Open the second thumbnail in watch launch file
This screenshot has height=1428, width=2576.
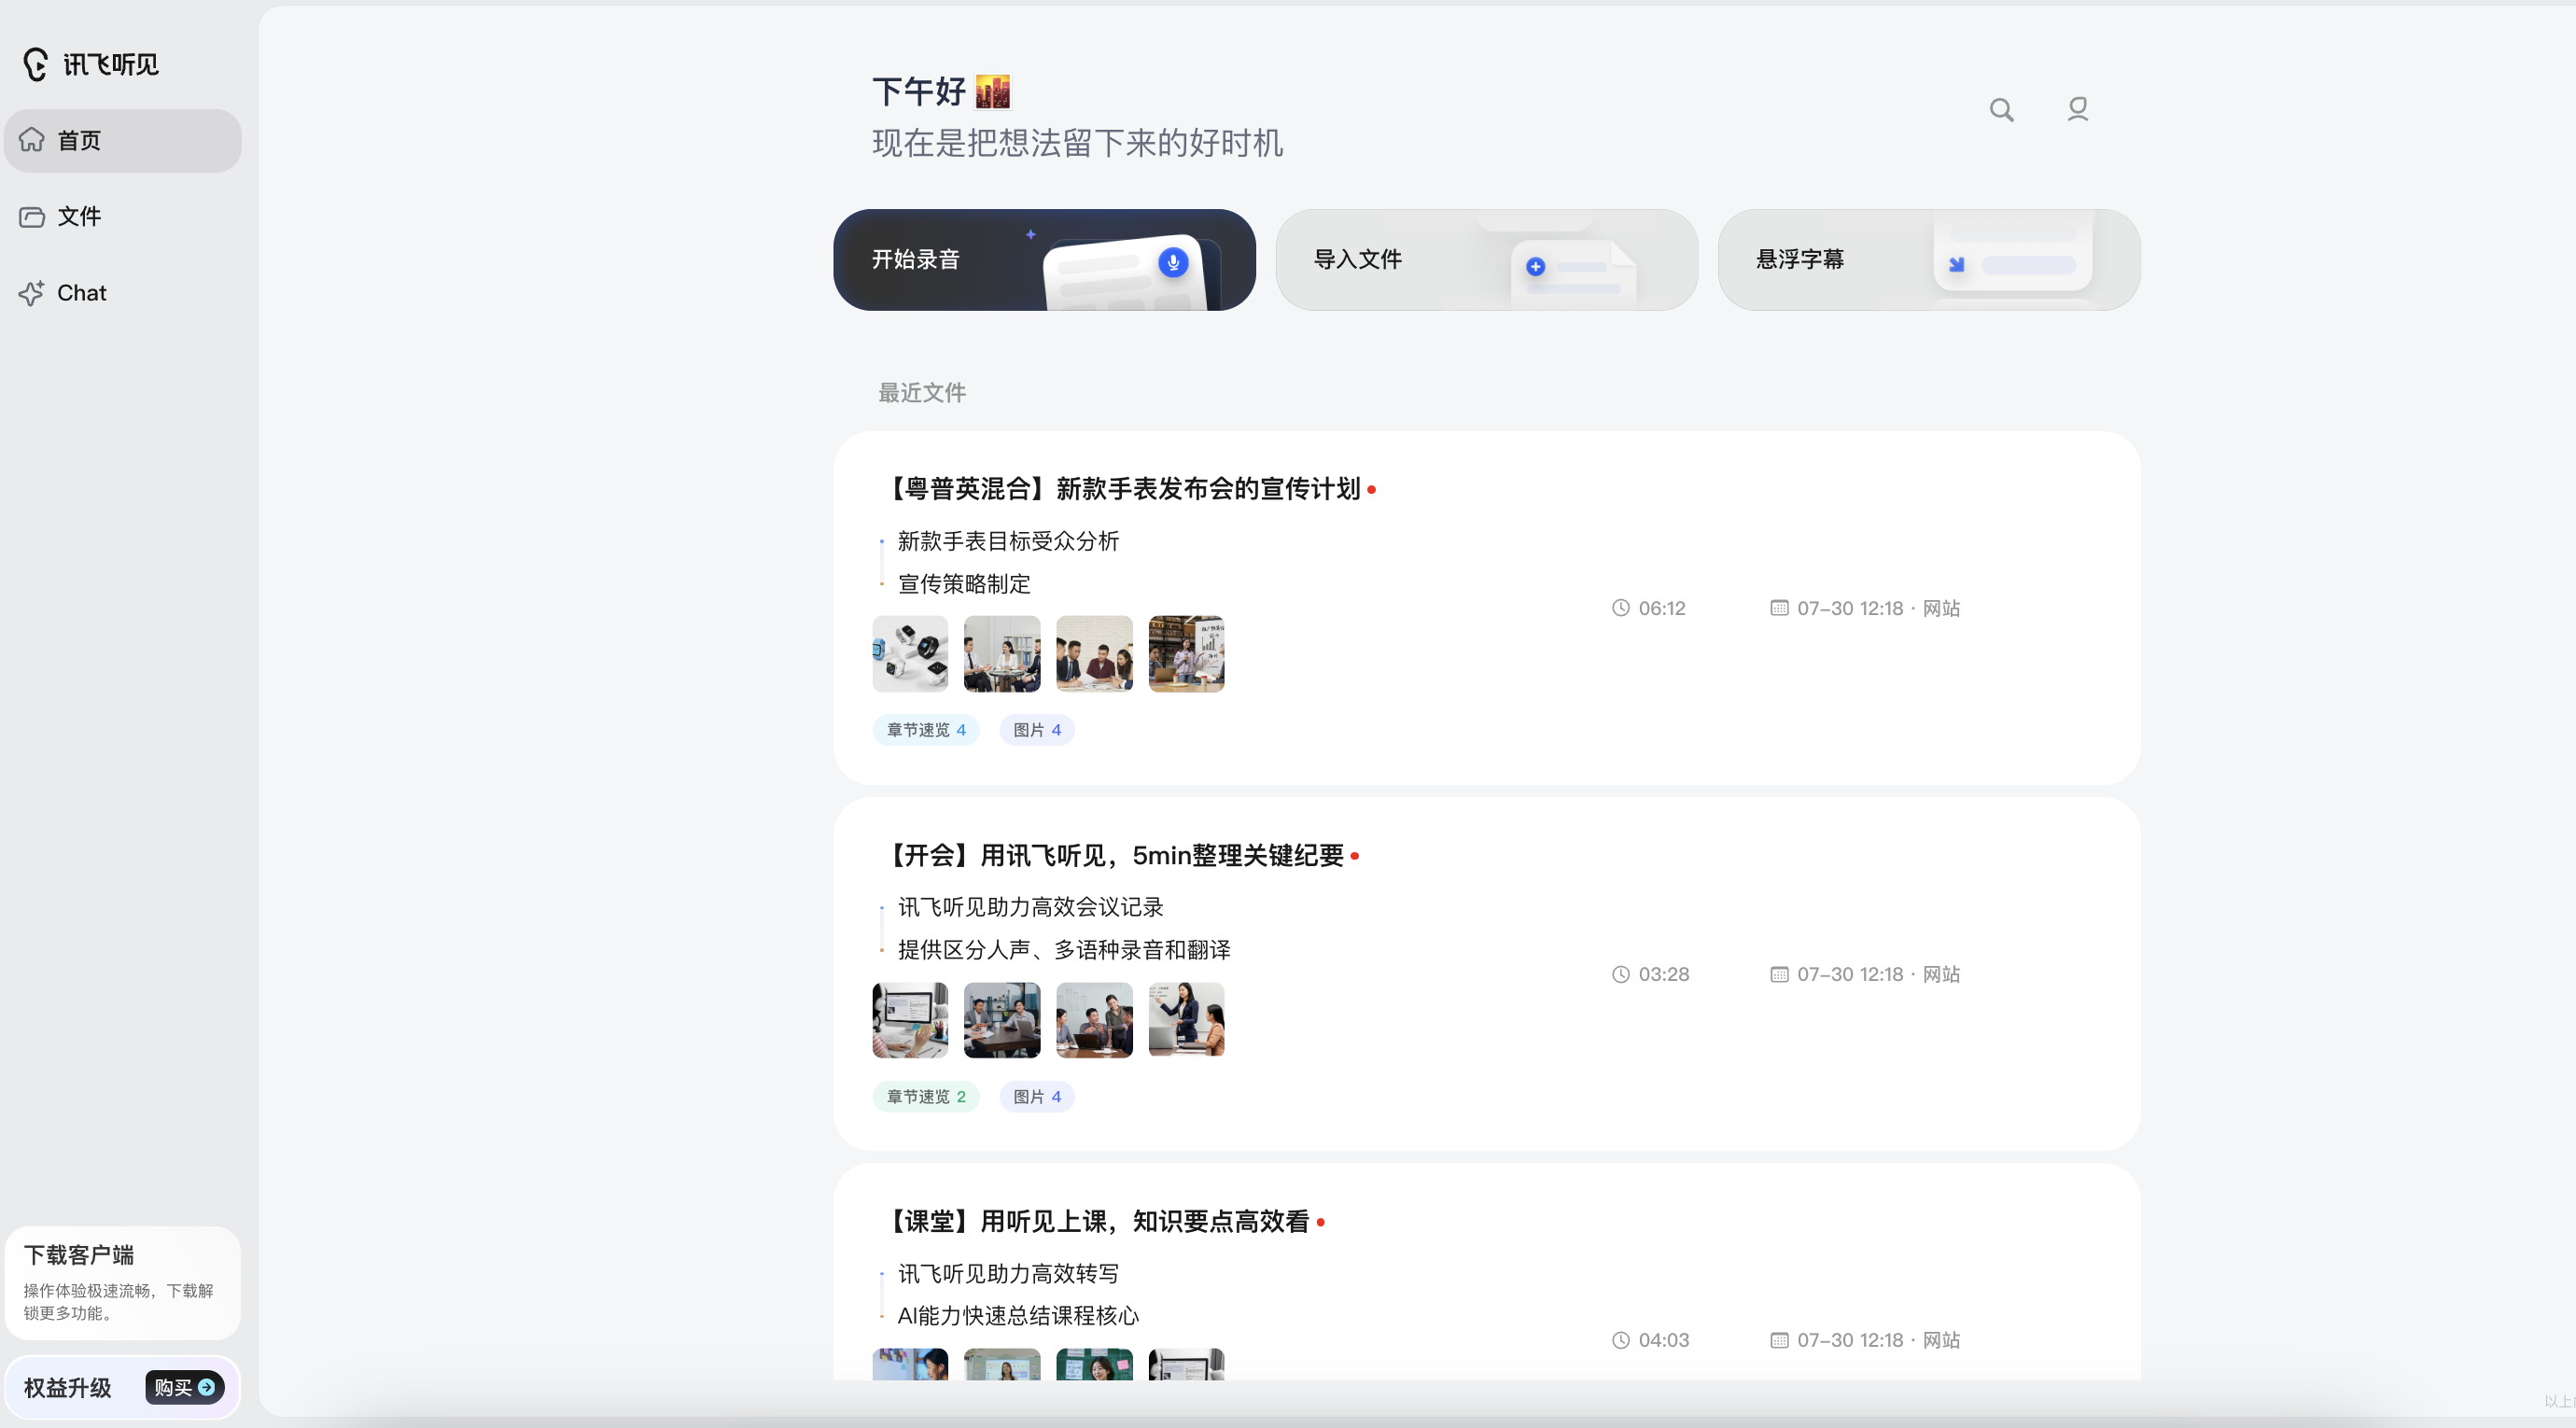click(x=1002, y=654)
